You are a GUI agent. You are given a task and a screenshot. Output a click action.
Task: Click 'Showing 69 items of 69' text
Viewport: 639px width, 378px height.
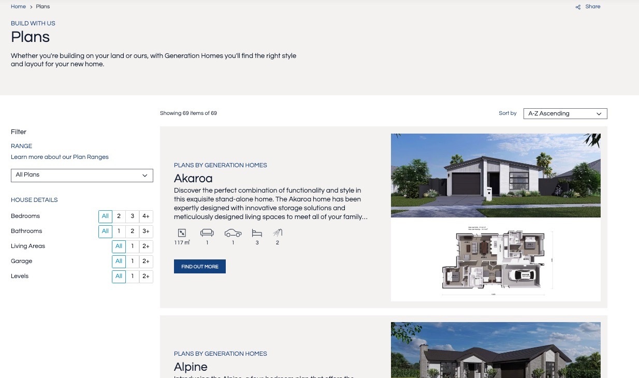pyautogui.click(x=188, y=113)
